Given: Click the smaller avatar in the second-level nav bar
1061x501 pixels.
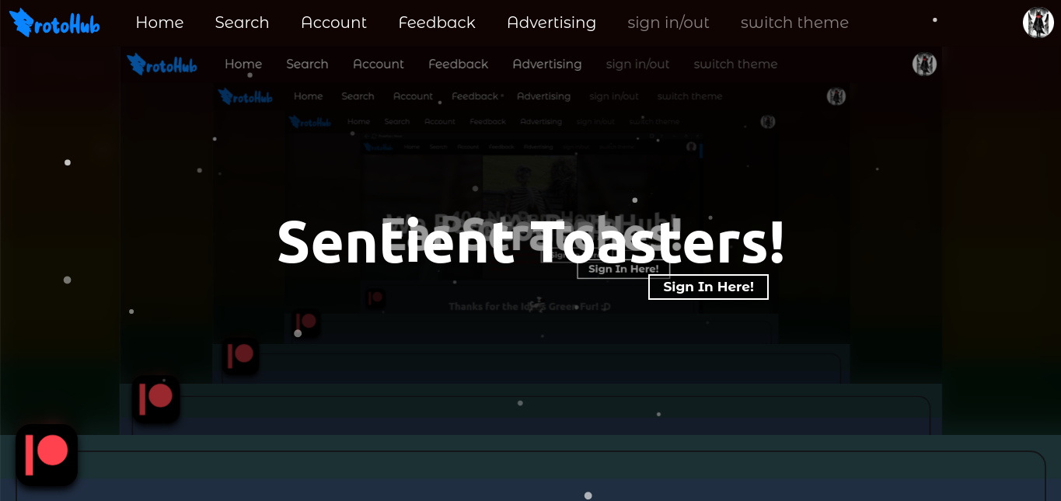Looking at the screenshot, I should (924, 64).
